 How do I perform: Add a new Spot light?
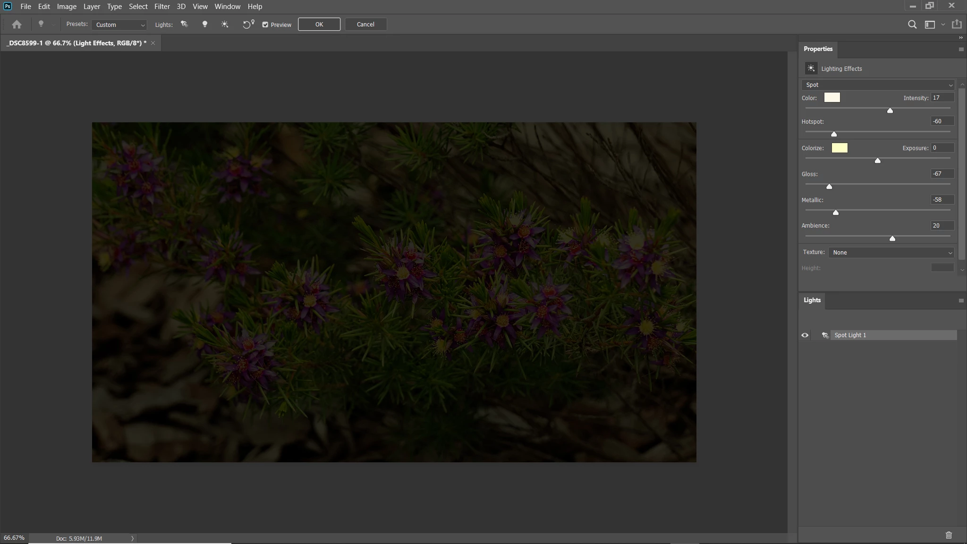click(x=184, y=25)
